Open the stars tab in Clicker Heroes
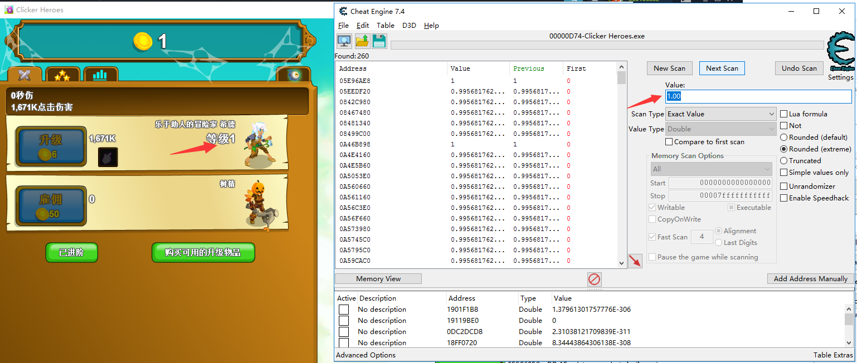The height and width of the screenshot is (363, 857). (62, 75)
